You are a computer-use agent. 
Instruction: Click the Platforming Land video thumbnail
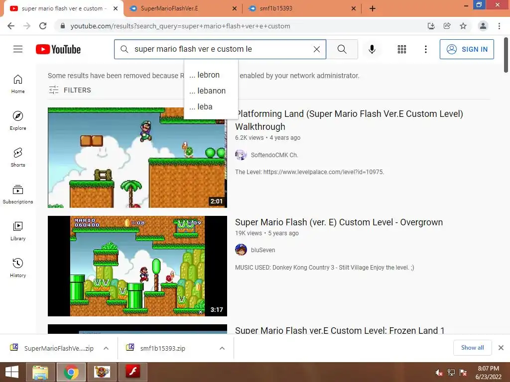(137, 158)
